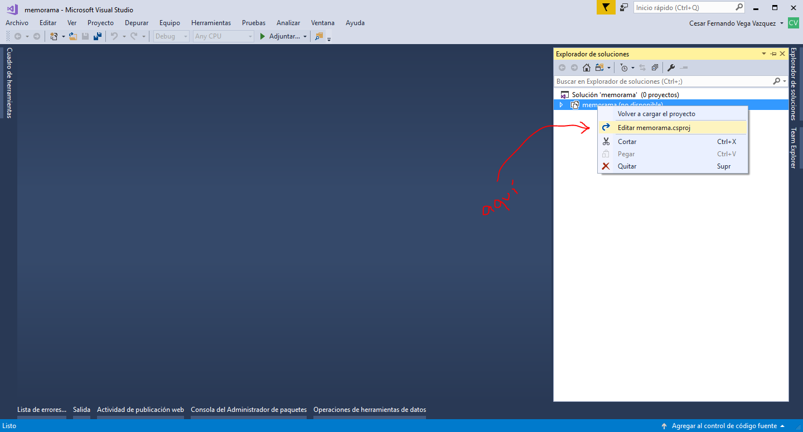803x432 pixels.
Task: Open the Herramientas menu
Action: point(211,23)
